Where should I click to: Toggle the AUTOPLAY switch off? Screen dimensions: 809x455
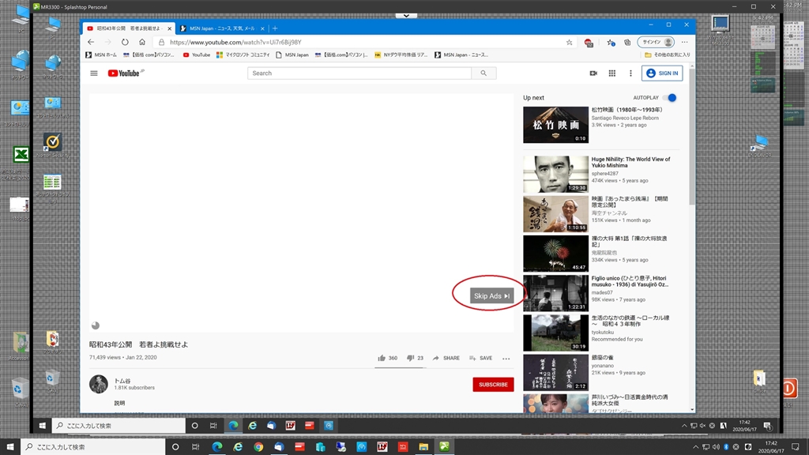[x=670, y=97]
